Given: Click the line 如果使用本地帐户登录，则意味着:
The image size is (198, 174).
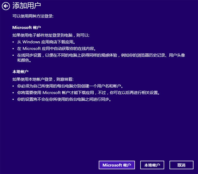Looking at the screenshot, I should [x=43, y=79].
